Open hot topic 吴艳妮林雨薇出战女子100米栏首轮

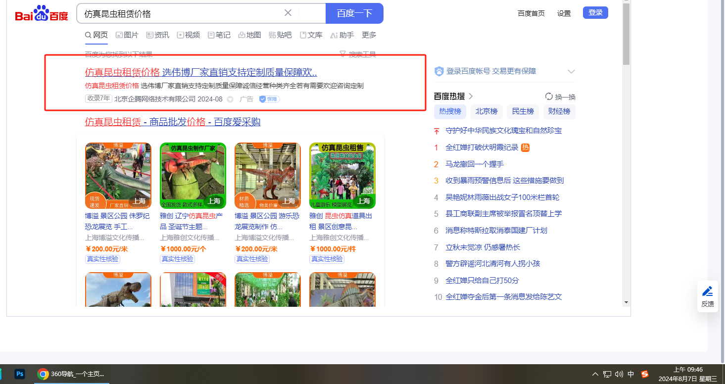coord(503,197)
